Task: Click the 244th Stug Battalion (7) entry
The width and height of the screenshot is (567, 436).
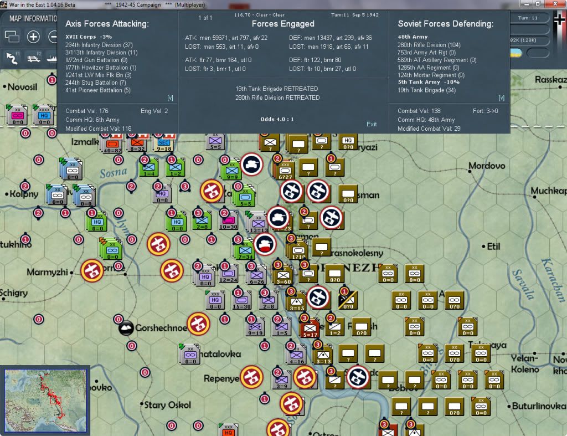Action: pyautogui.click(x=96, y=83)
